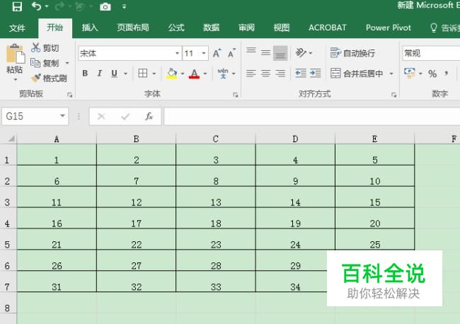This screenshot has height=324, width=460.
Task: Click the Save icon in quick access toolbar
Action: click(x=17, y=6)
